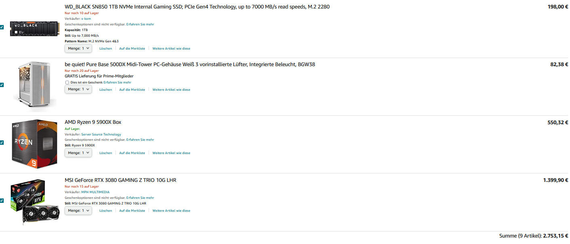Viewport: 570px width, 244px height.
Task: Click 'Erfahren Sie mehr' under WD_BLACK SSD
Action: (140, 24)
